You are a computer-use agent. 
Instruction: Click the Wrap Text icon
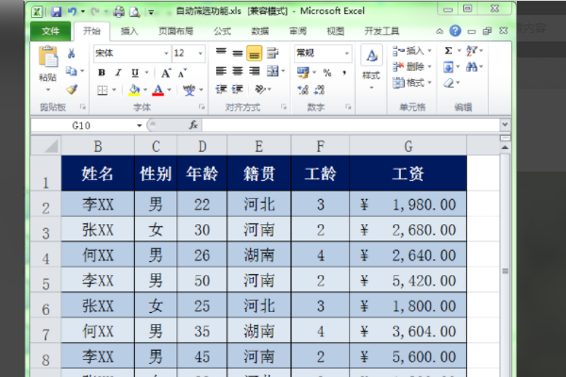(273, 53)
